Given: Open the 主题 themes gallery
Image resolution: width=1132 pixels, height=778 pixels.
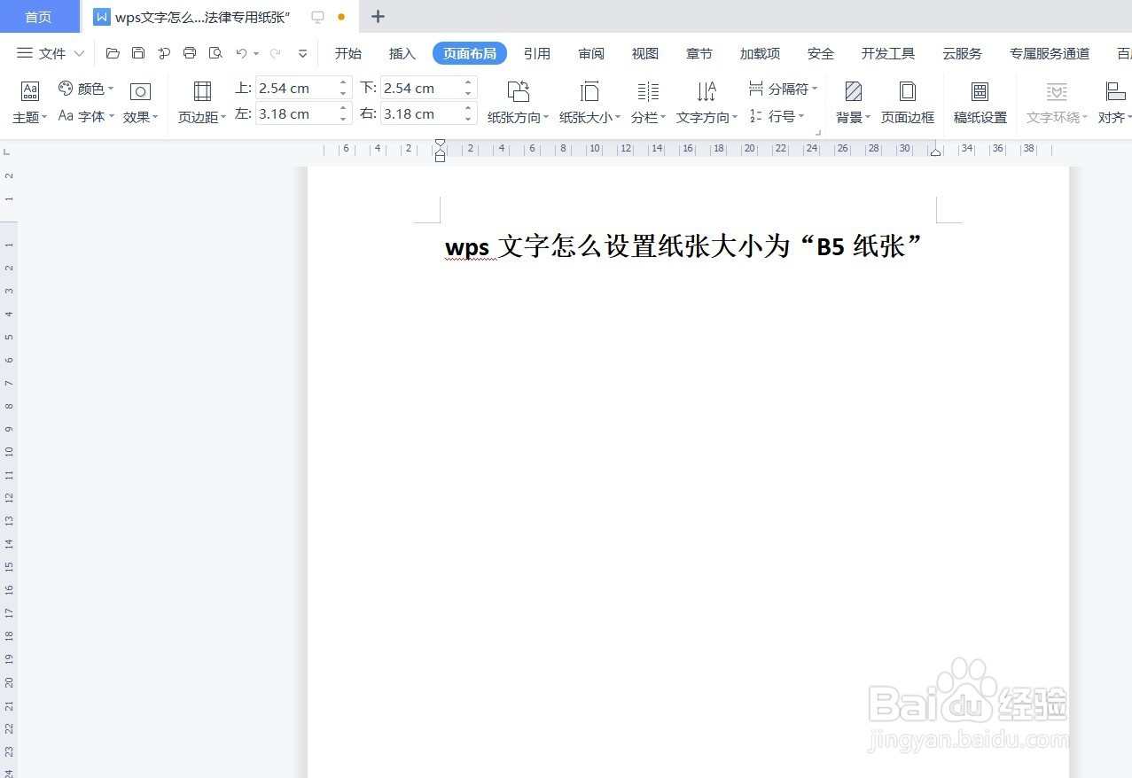Looking at the screenshot, I should pos(30,103).
